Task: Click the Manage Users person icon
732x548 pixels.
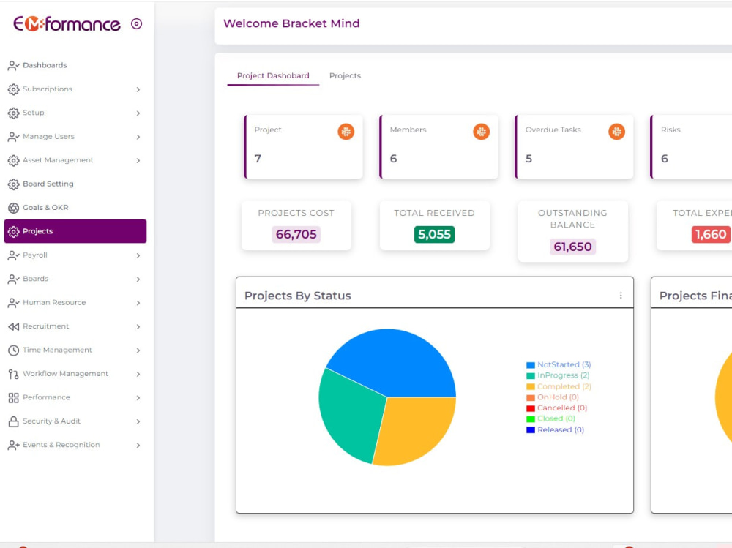Action: point(13,137)
